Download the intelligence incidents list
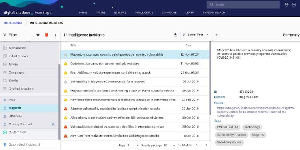Viewport: 300px width, 150px height. point(175,35)
